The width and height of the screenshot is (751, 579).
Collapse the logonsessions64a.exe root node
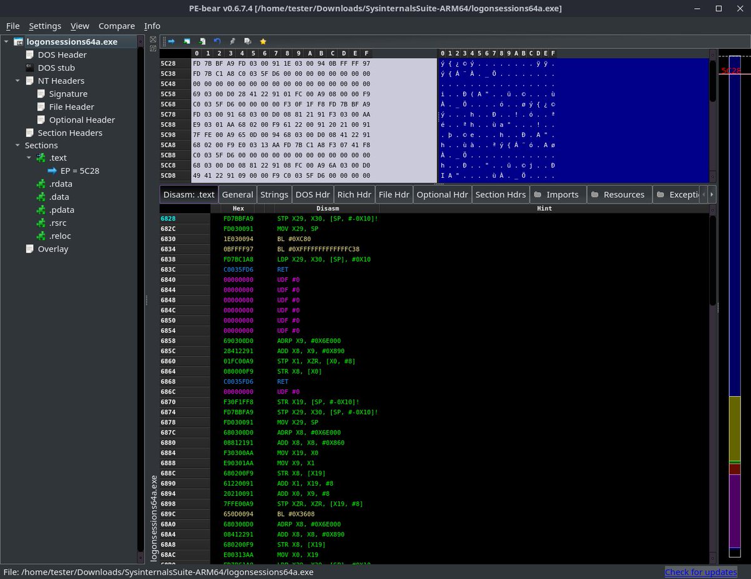[6, 42]
